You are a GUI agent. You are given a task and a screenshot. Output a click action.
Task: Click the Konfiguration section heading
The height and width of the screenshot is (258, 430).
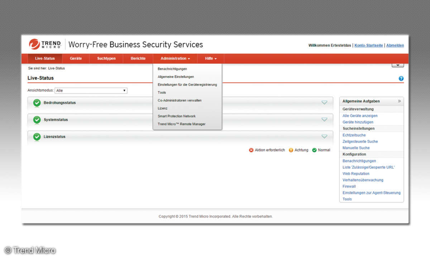(354, 154)
